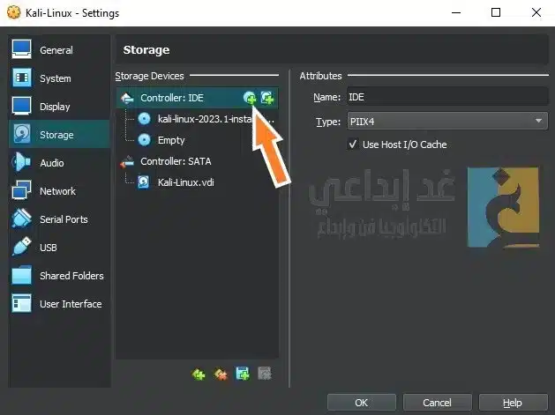
Task: Confirm settings with OK button
Action: (x=362, y=403)
